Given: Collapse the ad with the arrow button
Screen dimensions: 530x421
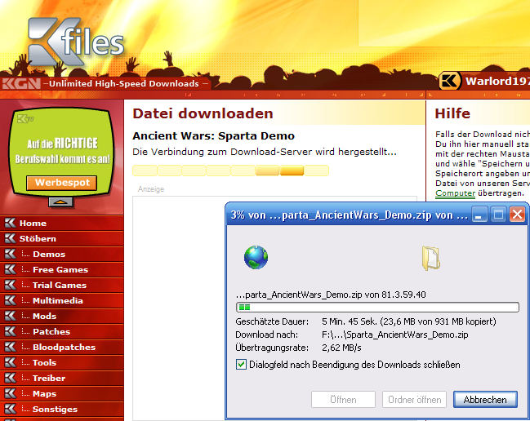Looking at the screenshot, I should click(60, 202).
